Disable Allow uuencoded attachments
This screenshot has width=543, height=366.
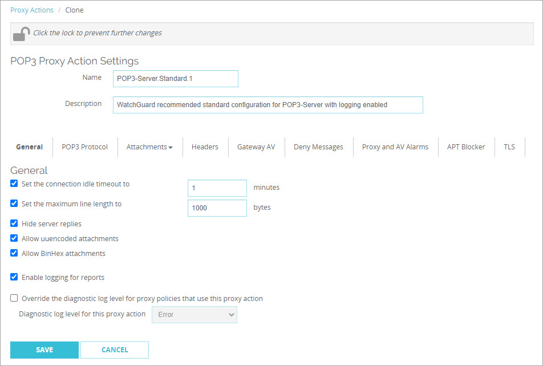coord(14,238)
